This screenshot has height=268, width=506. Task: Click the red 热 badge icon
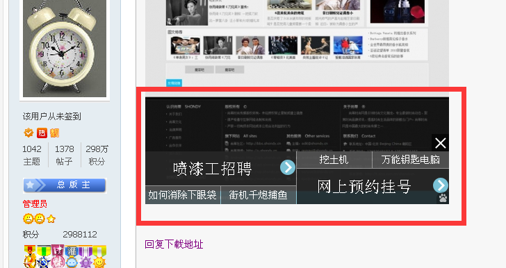pos(42,133)
